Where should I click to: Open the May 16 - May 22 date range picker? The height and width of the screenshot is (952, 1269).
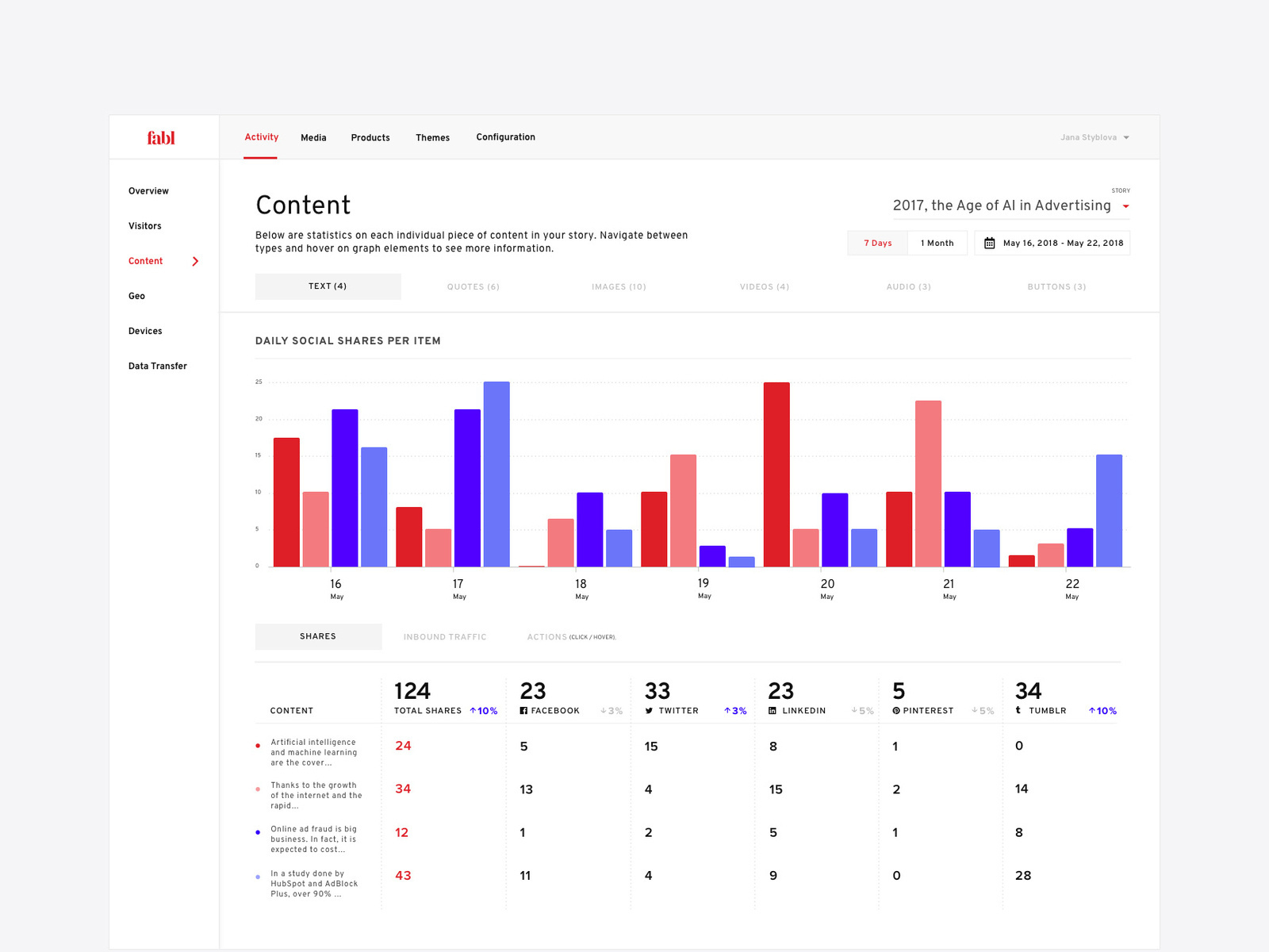(1052, 243)
